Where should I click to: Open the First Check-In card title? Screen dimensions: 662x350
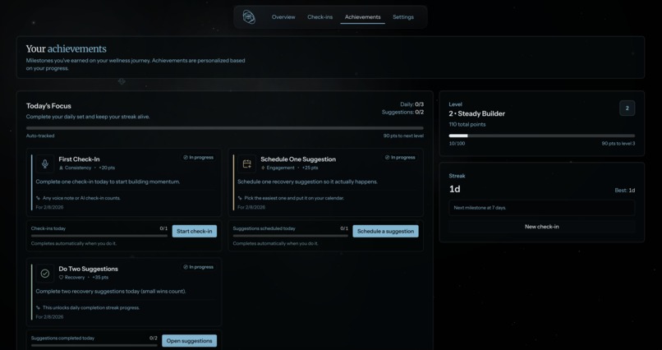(x=79, y=159)
